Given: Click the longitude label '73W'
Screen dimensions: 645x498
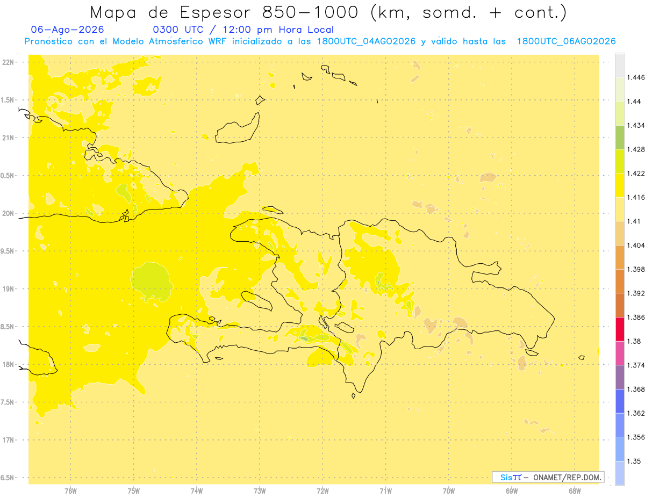Looking at the screenshot, I should click(x=260, y=491).
